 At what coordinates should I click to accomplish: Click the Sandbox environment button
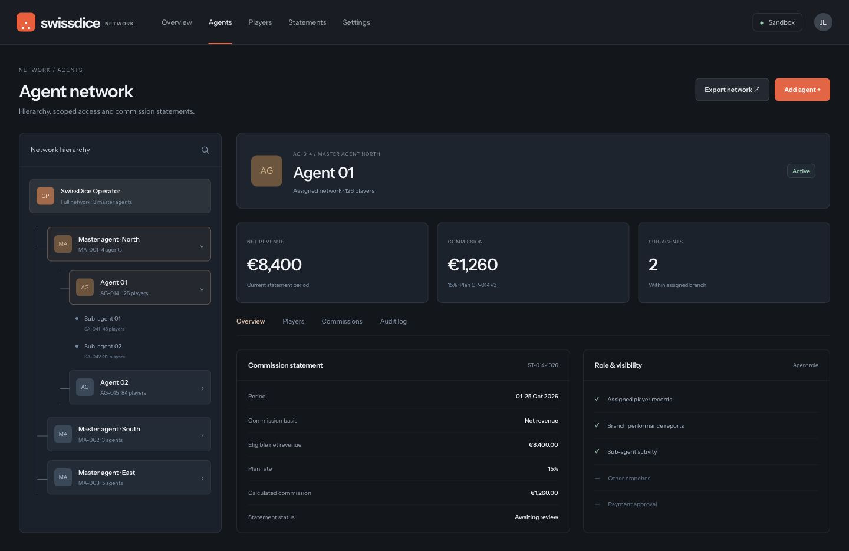(777, 22)
